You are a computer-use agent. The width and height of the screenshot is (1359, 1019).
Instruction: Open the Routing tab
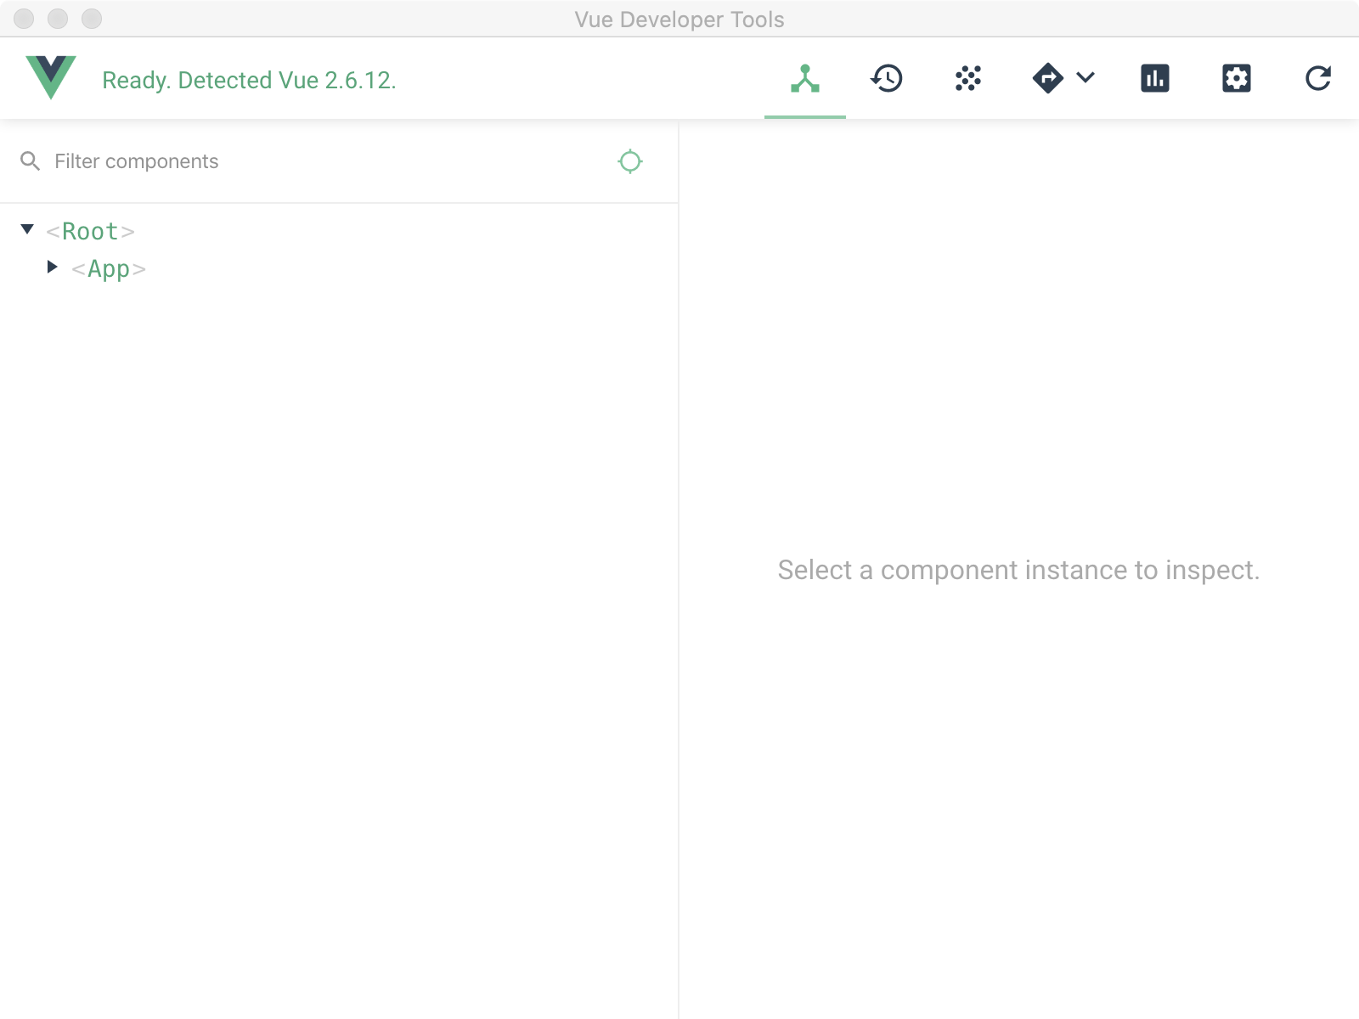click(x=1048, y=79)
